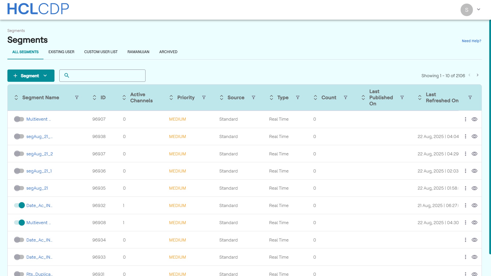The width and height of the screenshot is (491, 276).
Task: Open the Priority column filter icon
Action: [204, 98]
